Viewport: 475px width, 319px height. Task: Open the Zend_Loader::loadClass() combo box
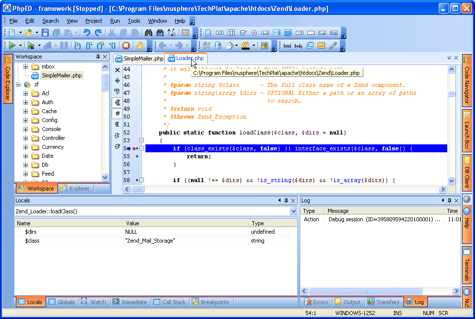tap(293, 211)
